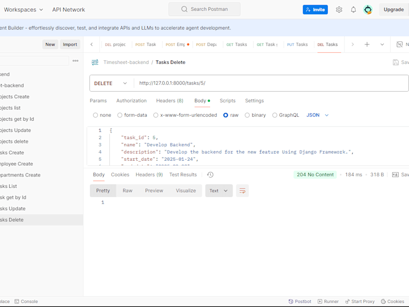The width and height of the screenshot is (409, 307).
Task: Open sidebar request ending in 'jects delete'
Action: (41, 141)
